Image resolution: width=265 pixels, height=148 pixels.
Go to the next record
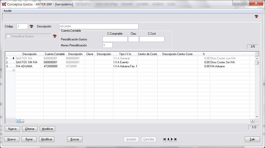[172, 139]
